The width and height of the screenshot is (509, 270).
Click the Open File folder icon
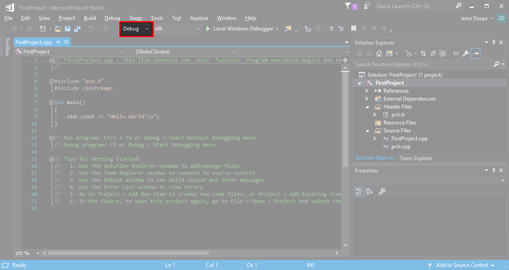coord(58,29)
